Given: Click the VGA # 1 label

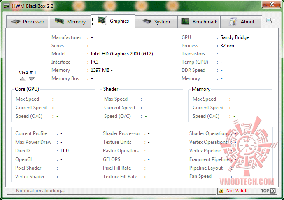Looking at the screenshot, I should click(x=28, y=73).
